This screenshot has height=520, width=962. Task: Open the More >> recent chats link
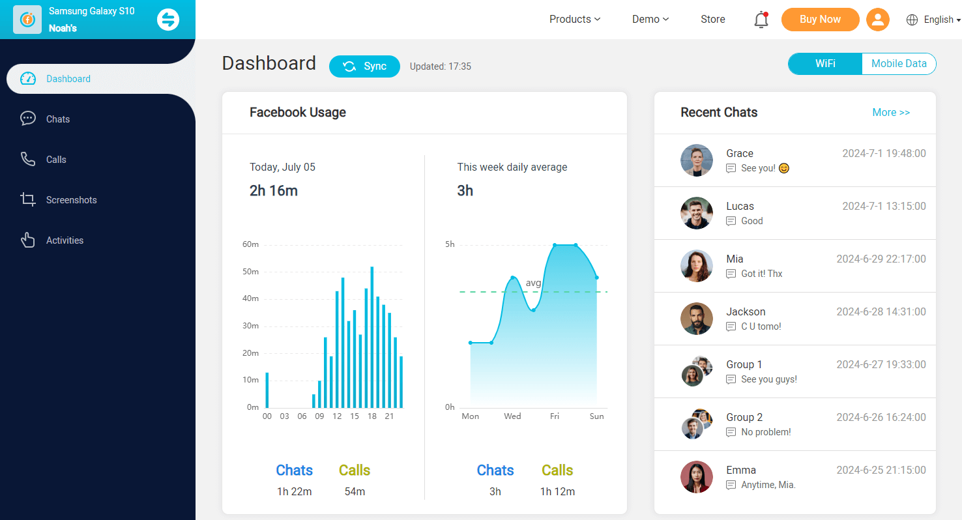[891, 113]
